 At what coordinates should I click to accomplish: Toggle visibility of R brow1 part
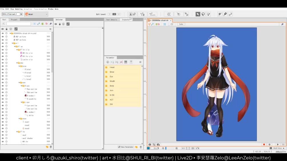tap(3, 69)
